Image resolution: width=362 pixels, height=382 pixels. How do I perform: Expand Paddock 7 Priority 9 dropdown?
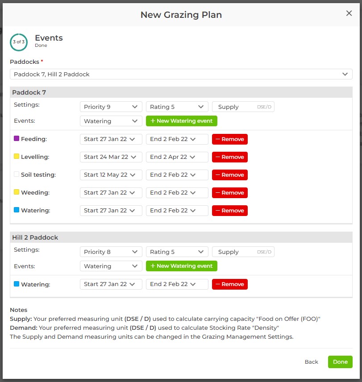coord(111,107)
